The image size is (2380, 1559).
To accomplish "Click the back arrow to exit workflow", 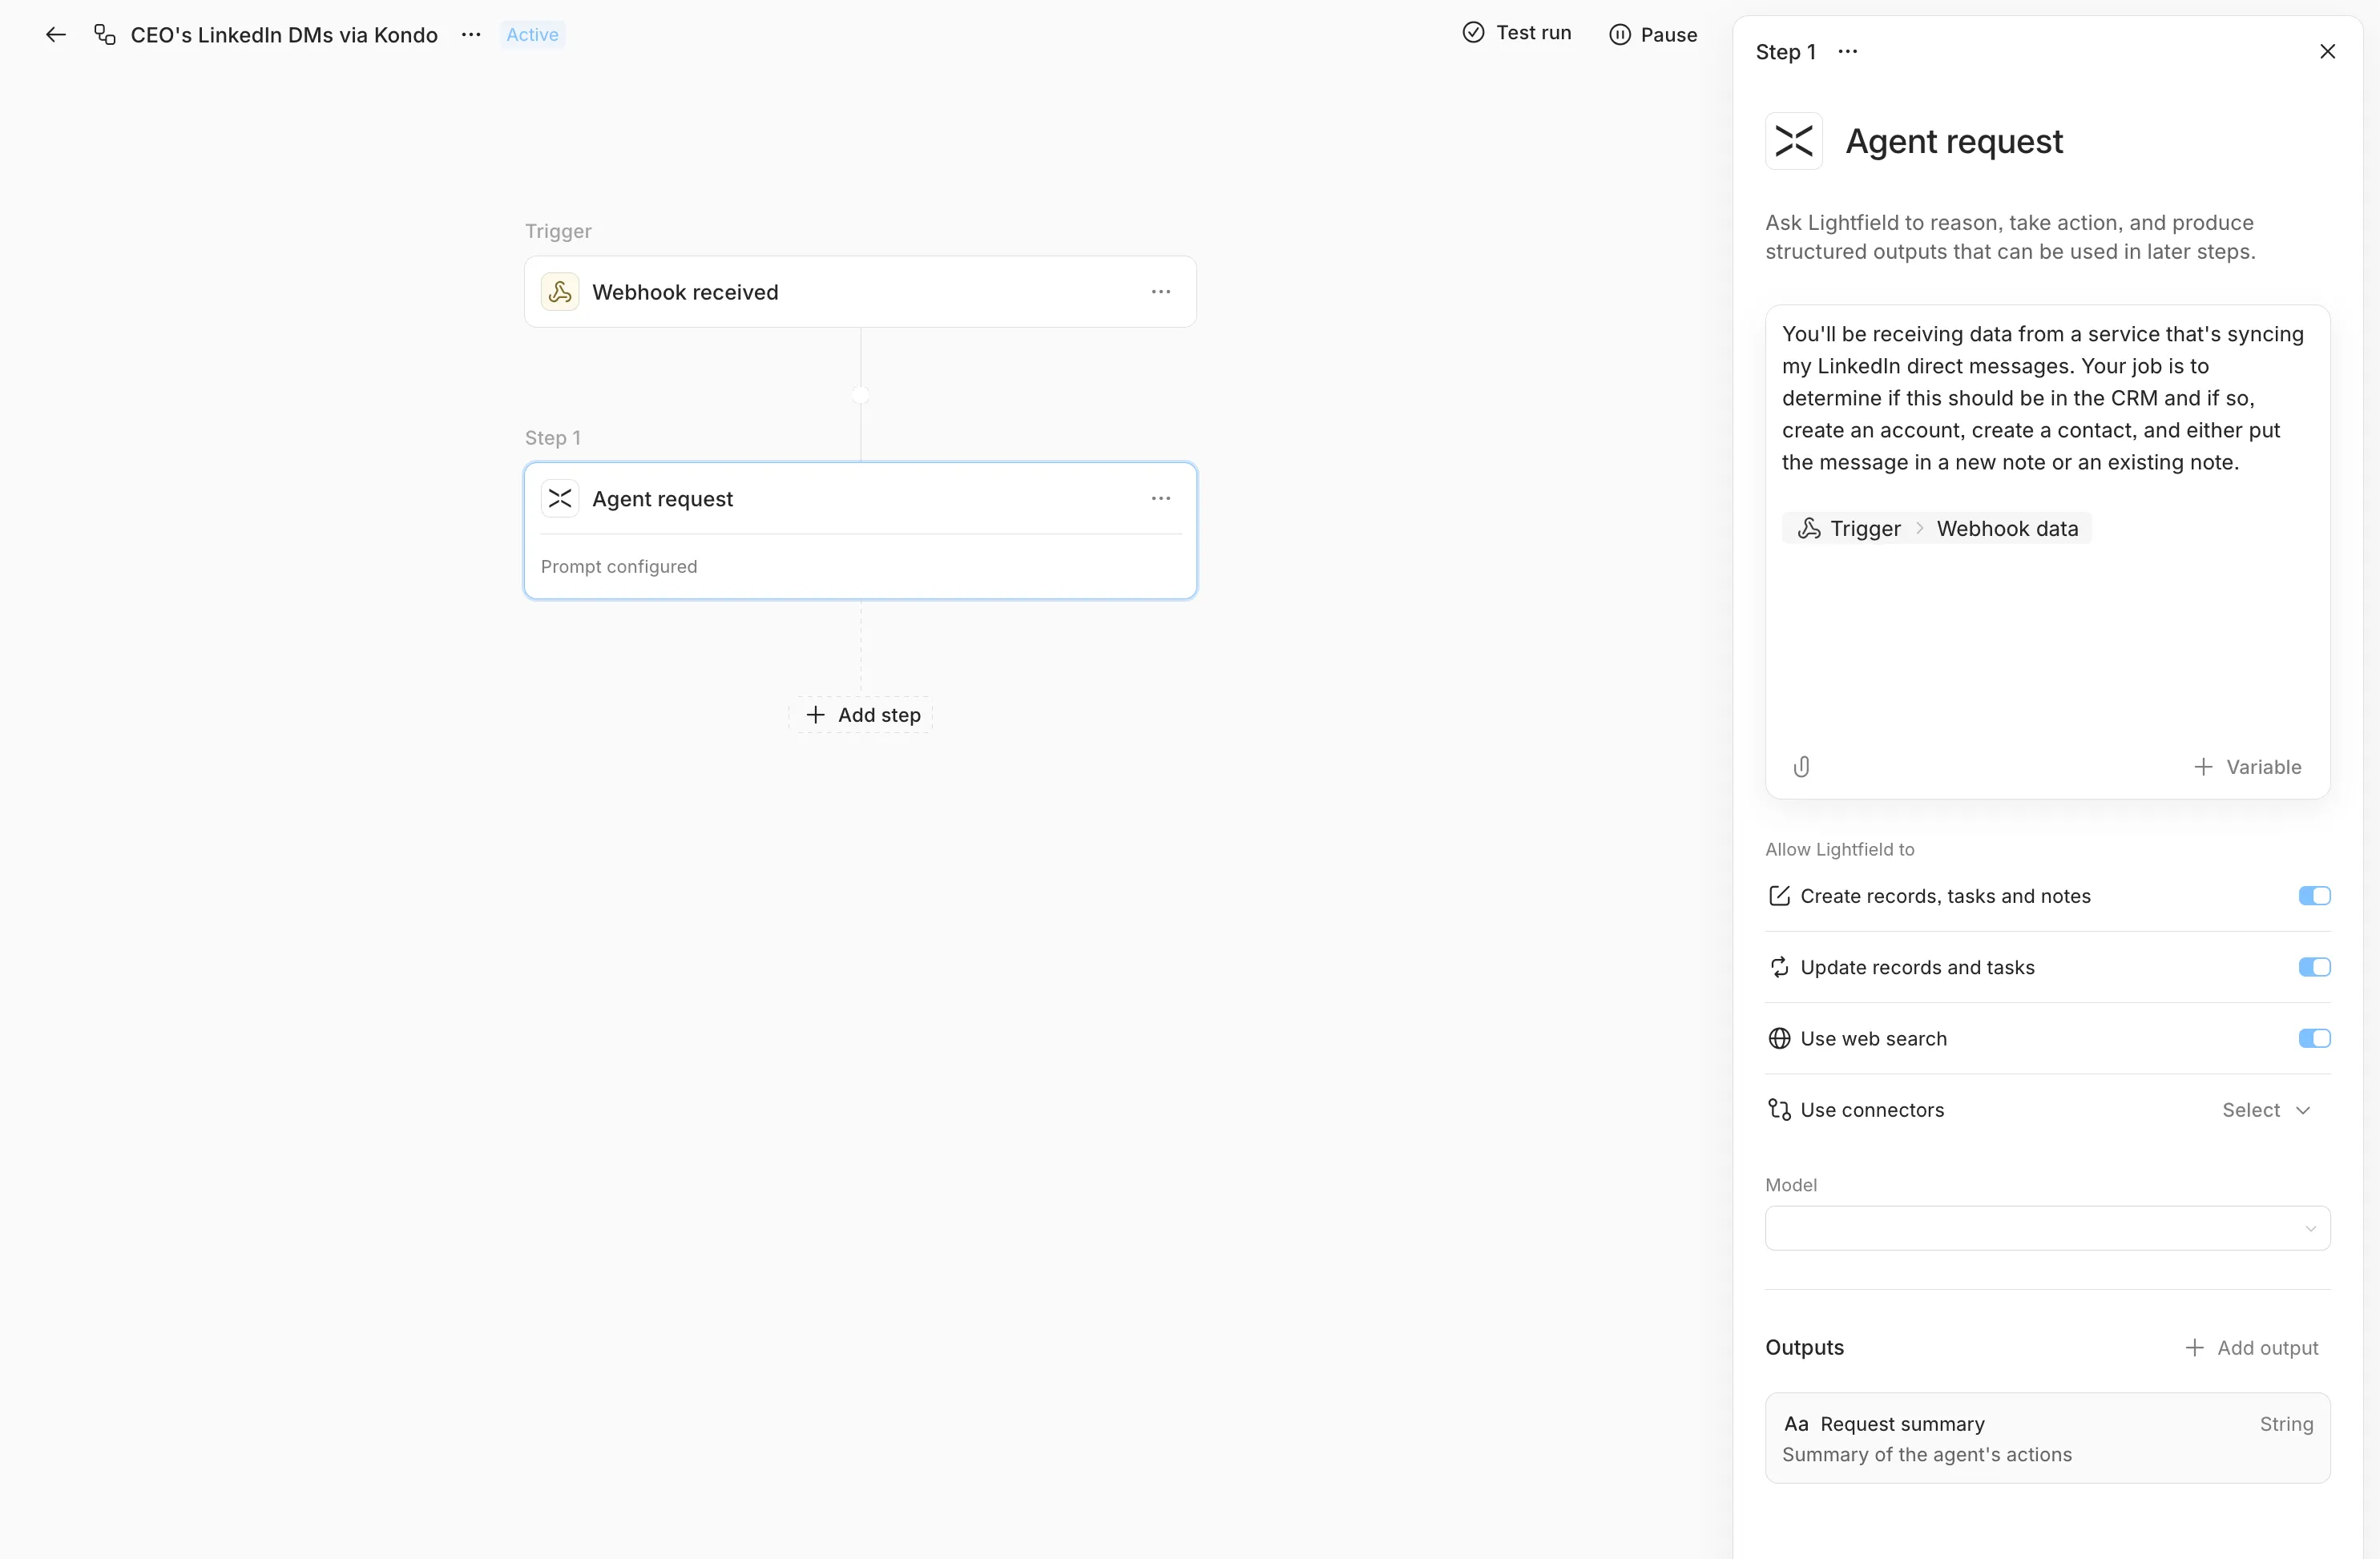I will pos(55,34).
